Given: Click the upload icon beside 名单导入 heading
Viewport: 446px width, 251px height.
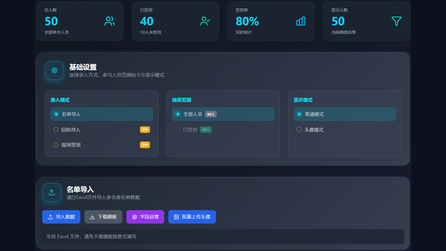Looking at the screenshot, I should coord(52,192).
